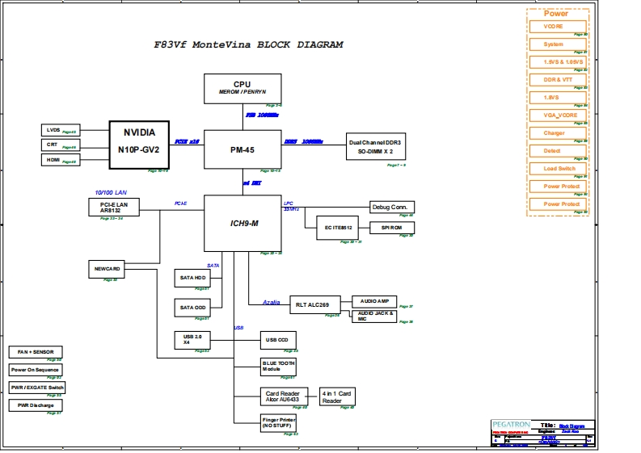Open the VCORE power link
The height and width of the screenshot is (453, 641).
[x=554, y=27]
